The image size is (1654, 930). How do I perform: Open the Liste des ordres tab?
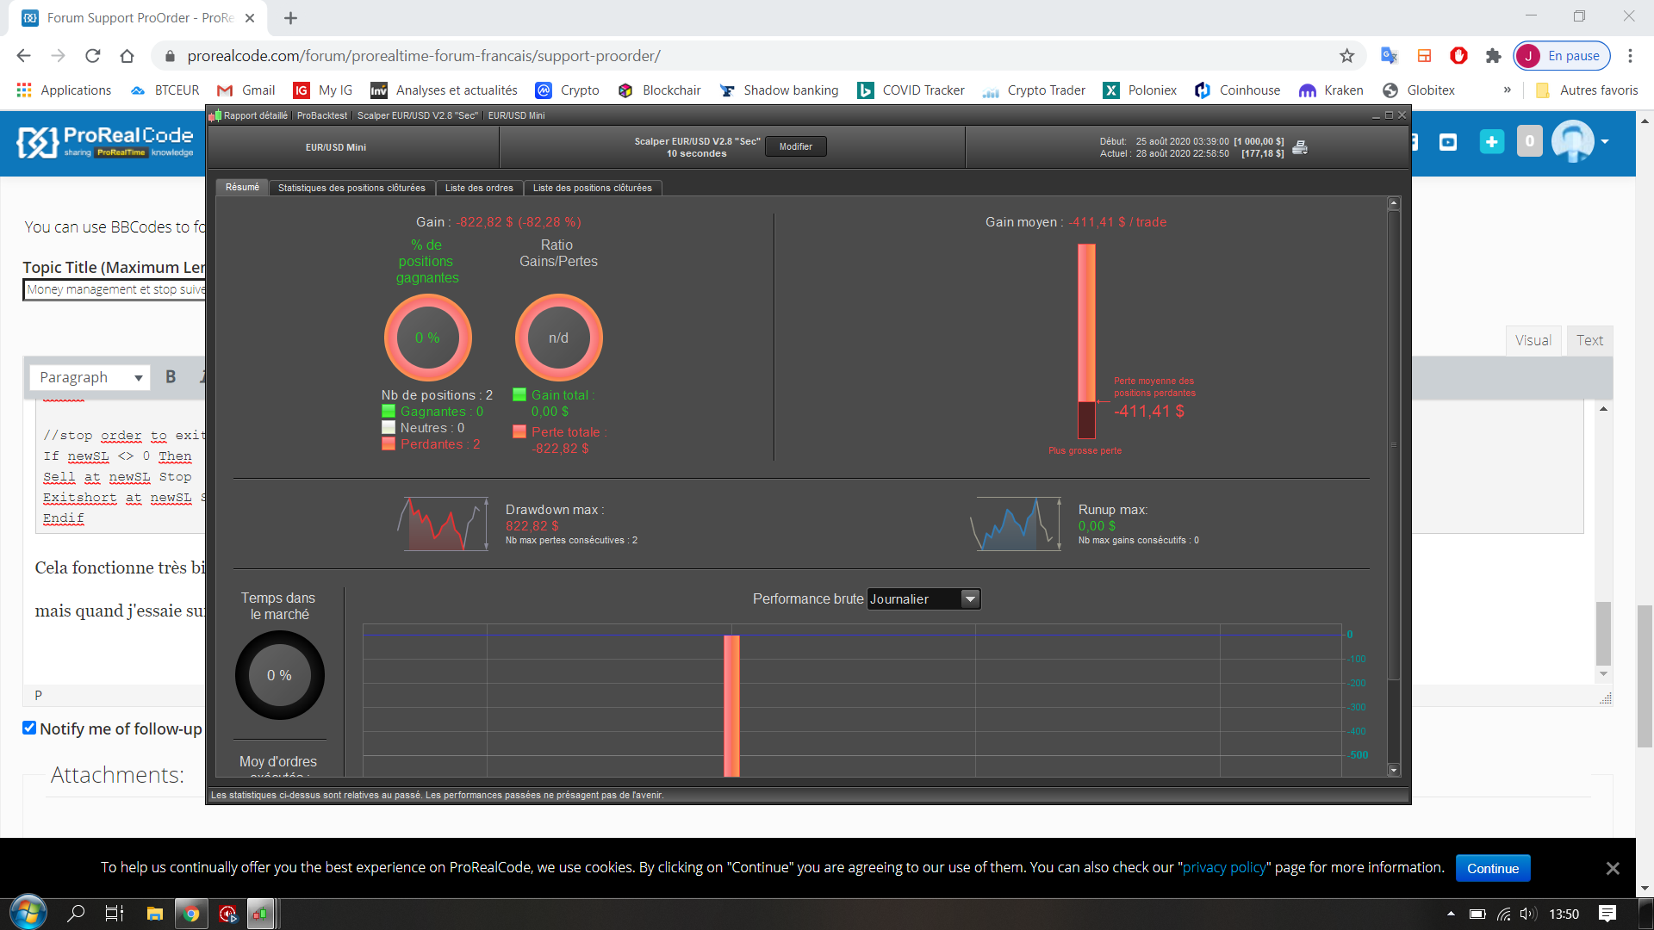479,188
